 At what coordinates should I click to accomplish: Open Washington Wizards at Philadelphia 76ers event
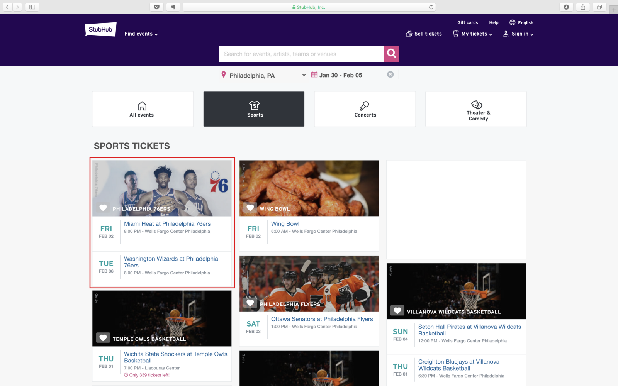171,262
